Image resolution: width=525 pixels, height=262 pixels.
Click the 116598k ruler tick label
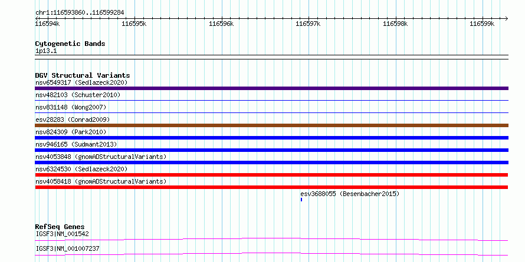(x=395, y=24)
